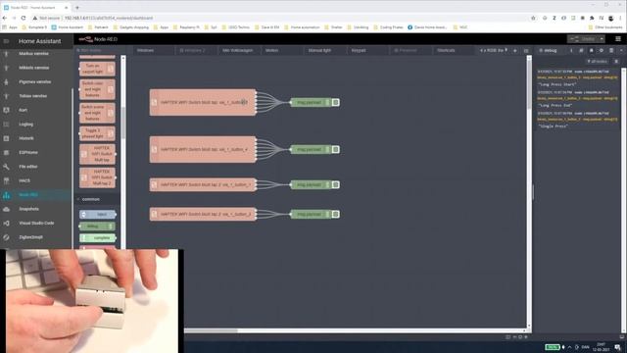Click the "Single Press" debug message
The image size is (627, 353).
click(x=553, y=126)
